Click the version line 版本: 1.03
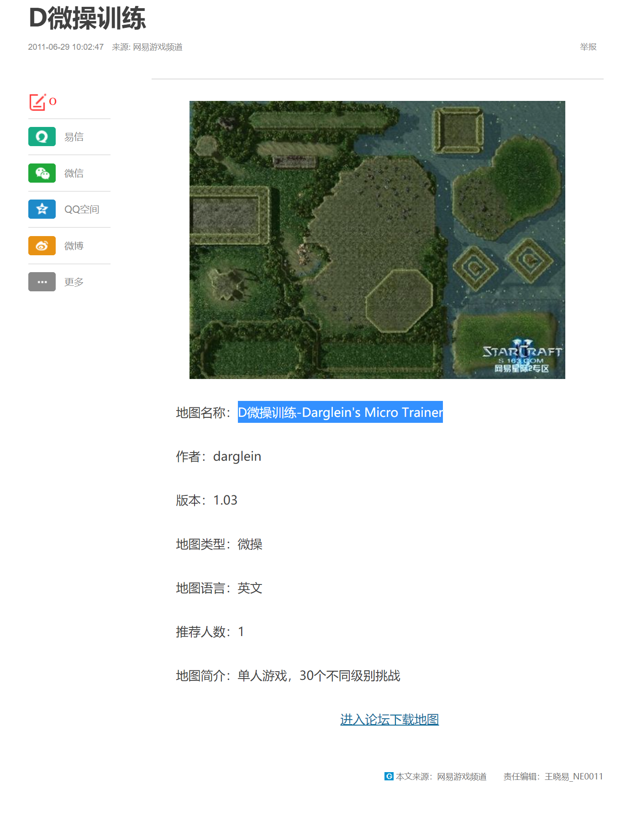This screenshot has height=821, width=621. (206, 500)
